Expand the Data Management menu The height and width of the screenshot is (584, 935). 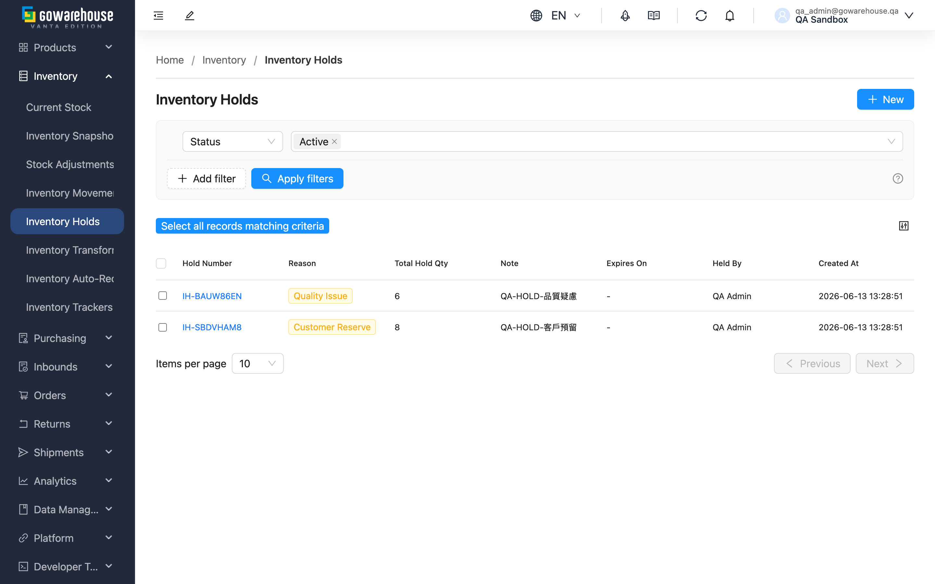(67, 509)
